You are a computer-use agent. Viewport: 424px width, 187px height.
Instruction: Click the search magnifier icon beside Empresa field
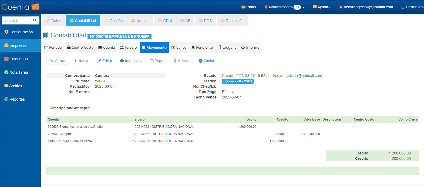[35, 20]
